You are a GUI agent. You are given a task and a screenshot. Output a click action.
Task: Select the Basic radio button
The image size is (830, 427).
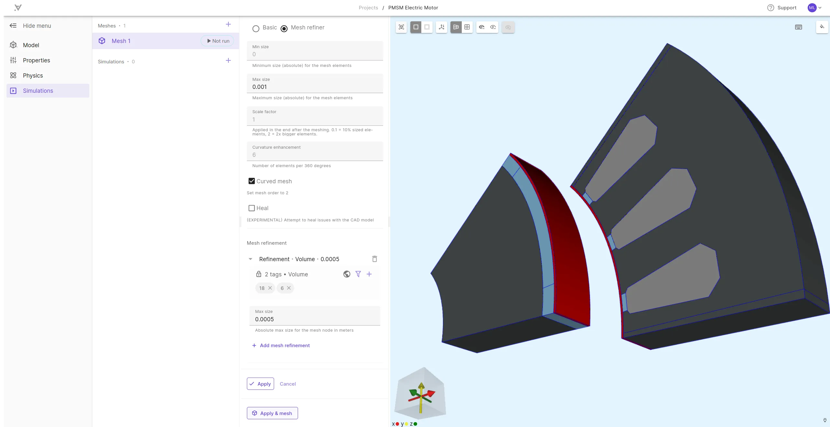[x=256, y=28]
